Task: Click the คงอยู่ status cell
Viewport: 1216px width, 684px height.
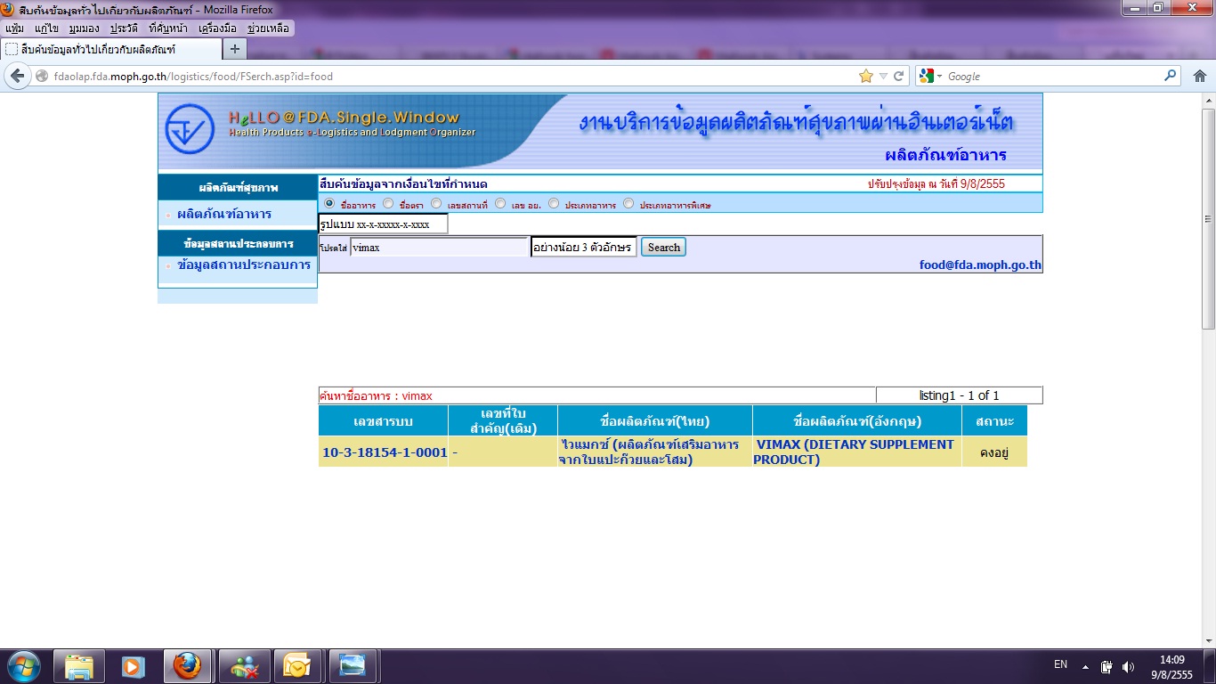Action: click(x=994, y=452)
